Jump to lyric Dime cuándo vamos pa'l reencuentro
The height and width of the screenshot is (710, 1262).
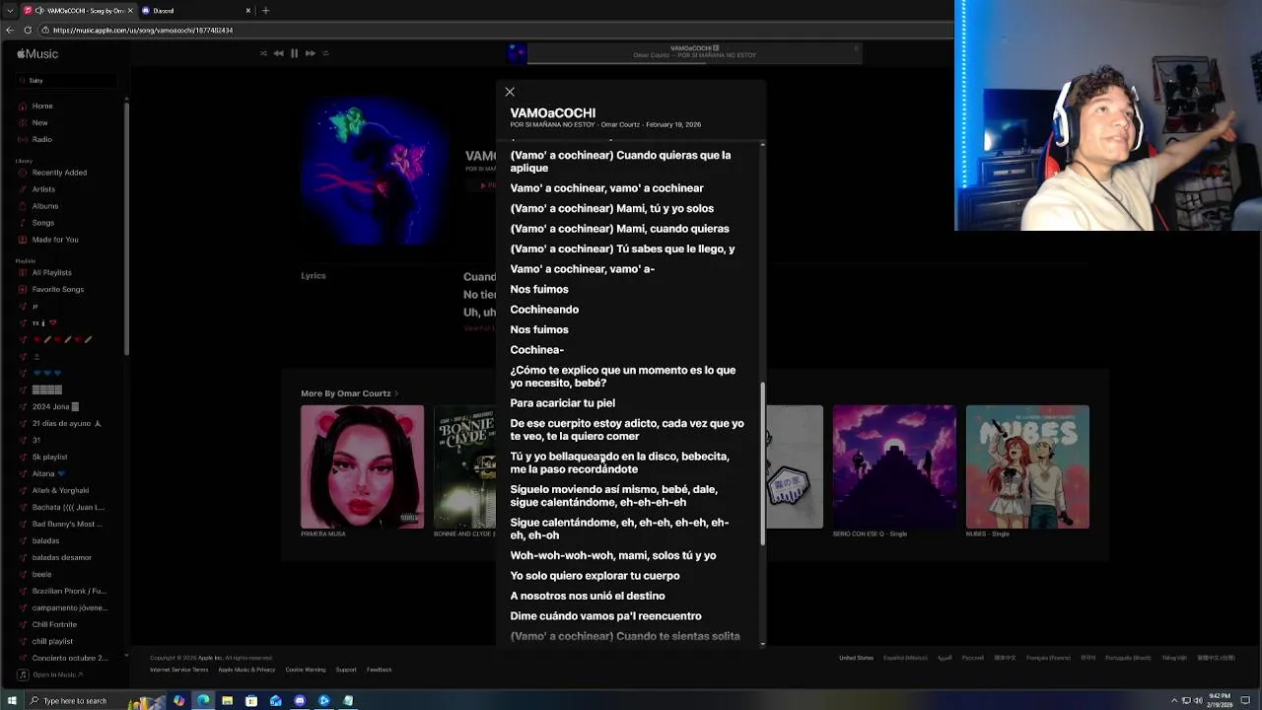[x=605, y=616]
